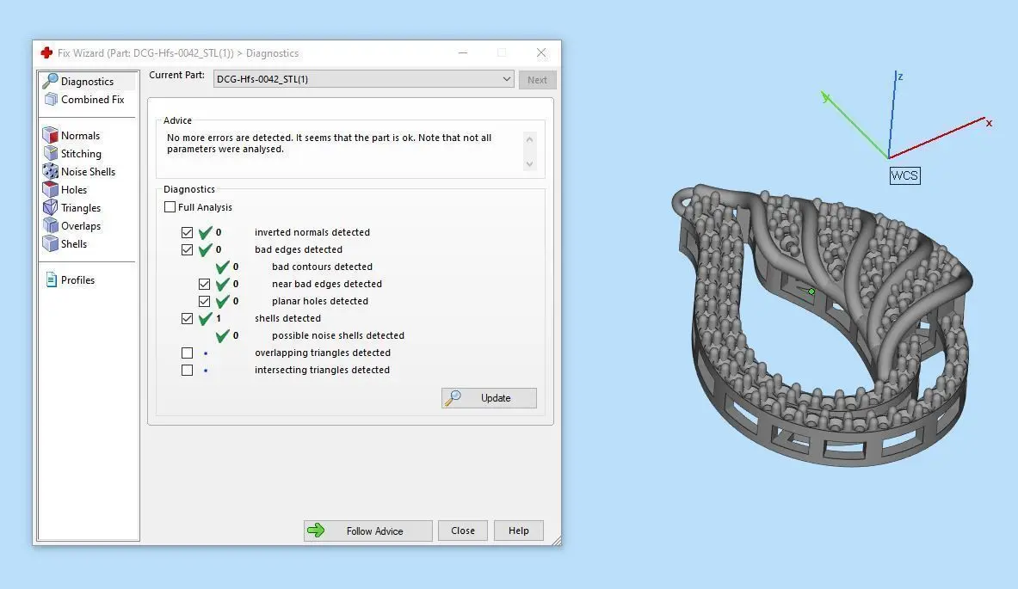Click the Follow Advice button
Screen dimensions: 1018x589
(367, 531)
